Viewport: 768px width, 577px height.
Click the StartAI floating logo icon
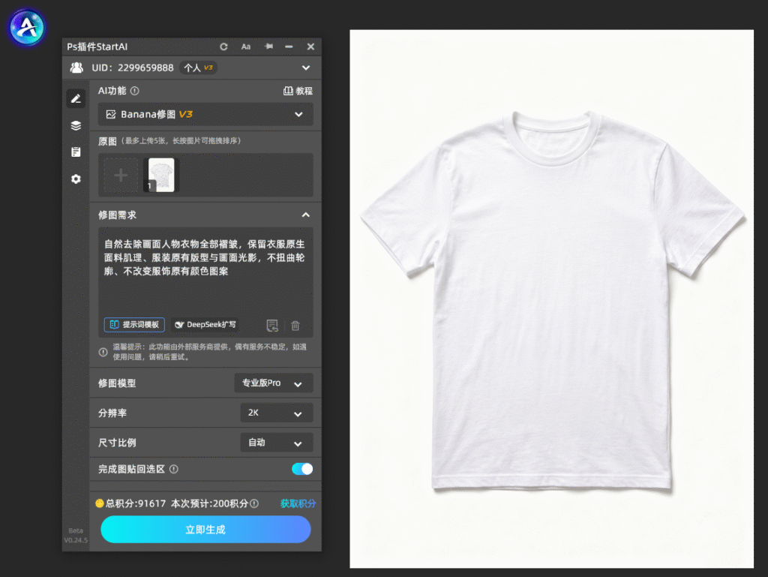(x=27, y=28)
